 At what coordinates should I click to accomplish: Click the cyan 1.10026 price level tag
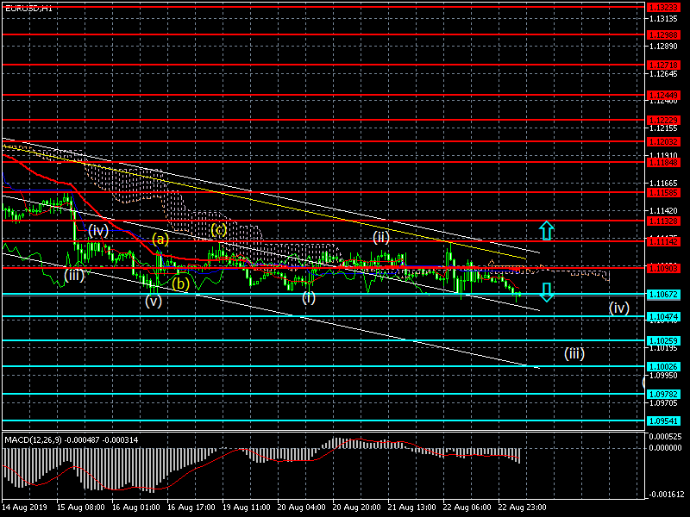[x=663, y=366]
